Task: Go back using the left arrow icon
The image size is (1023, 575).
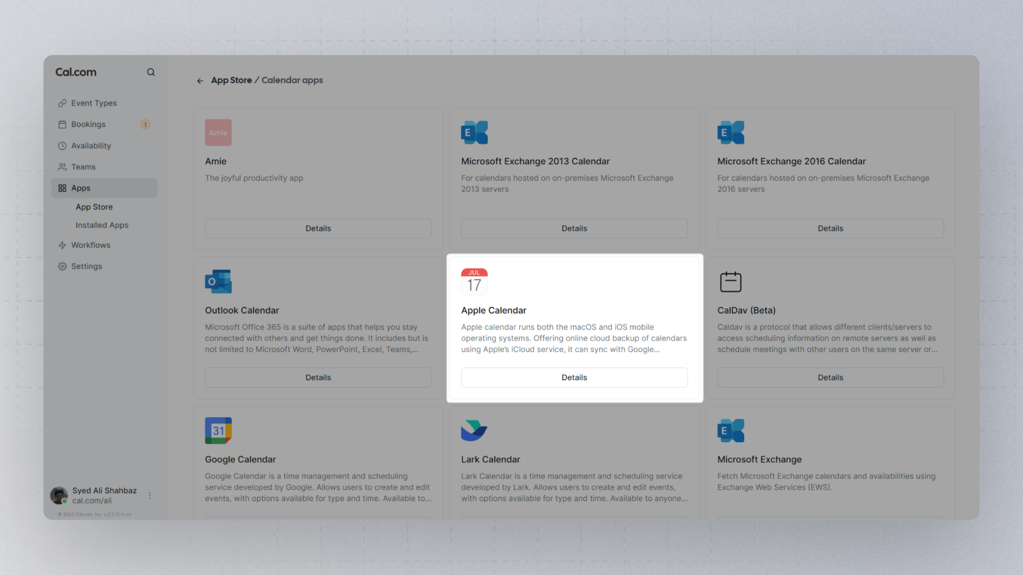Action: [x=200, y=80]
